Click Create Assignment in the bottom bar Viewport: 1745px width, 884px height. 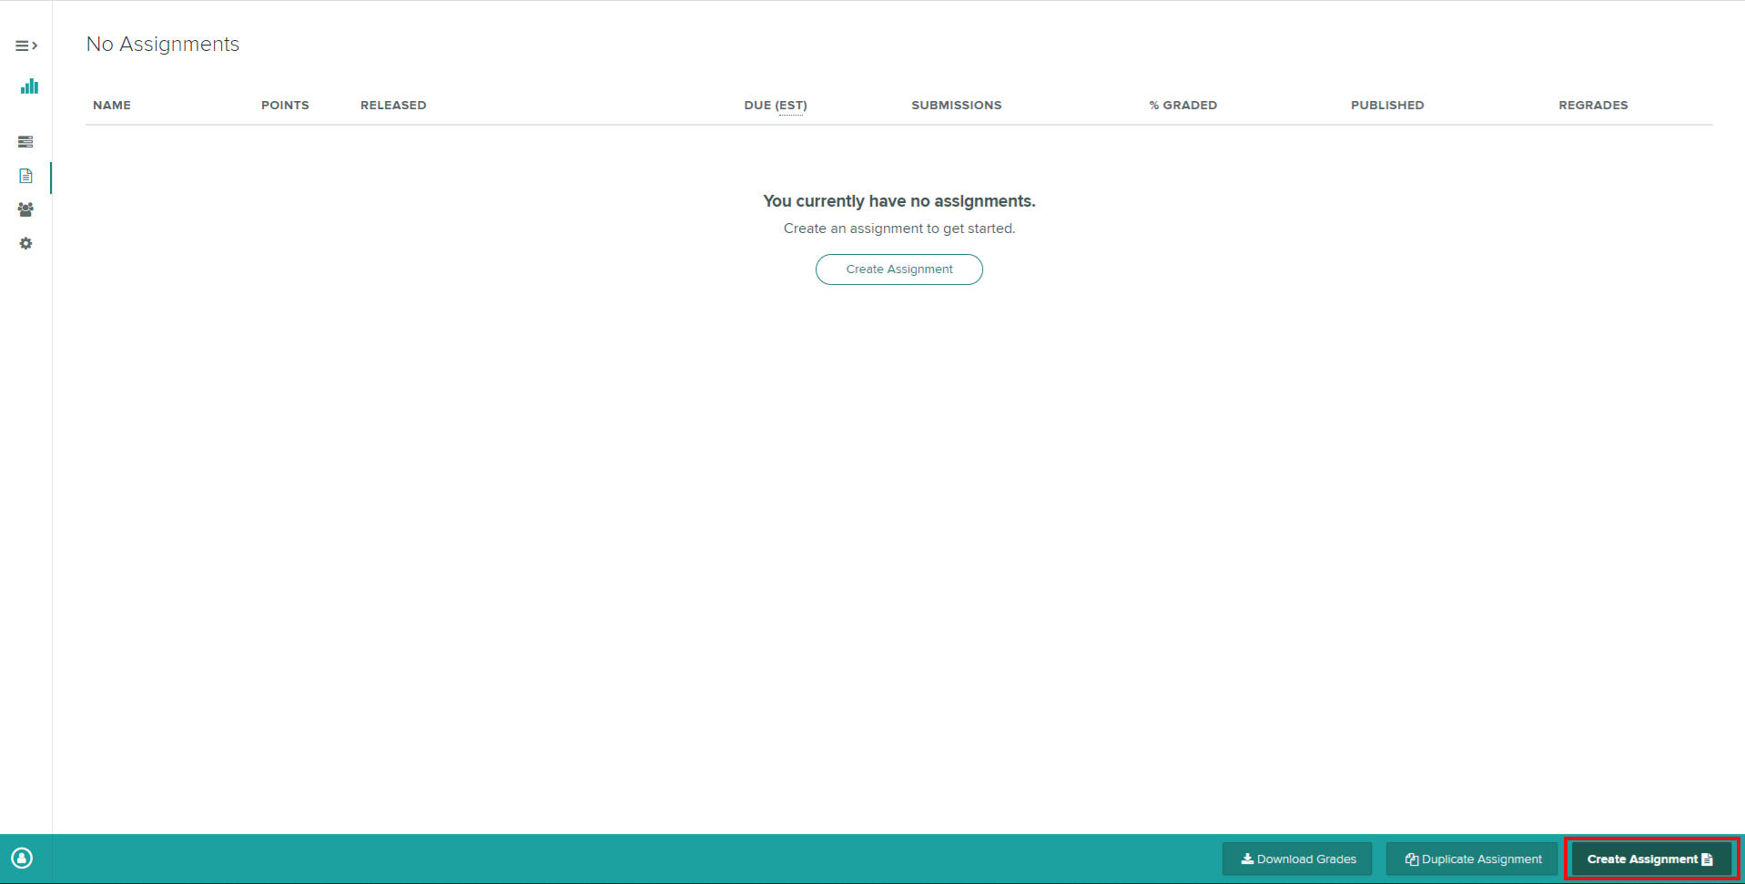tap(1651, 859)
